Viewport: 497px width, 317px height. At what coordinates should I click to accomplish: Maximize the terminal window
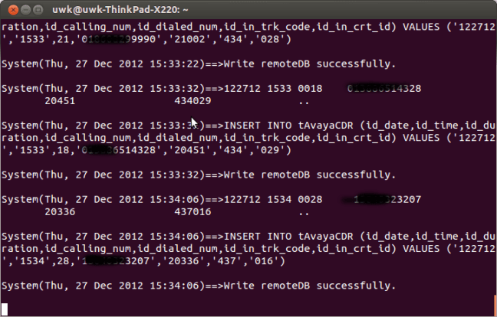(38, 10)
